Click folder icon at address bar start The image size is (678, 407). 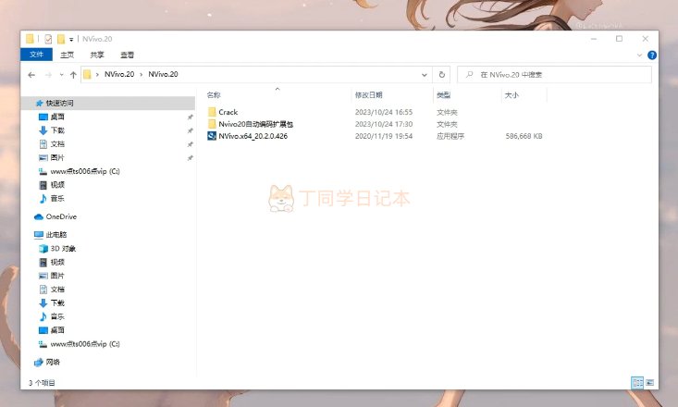(x=87, y=74)
